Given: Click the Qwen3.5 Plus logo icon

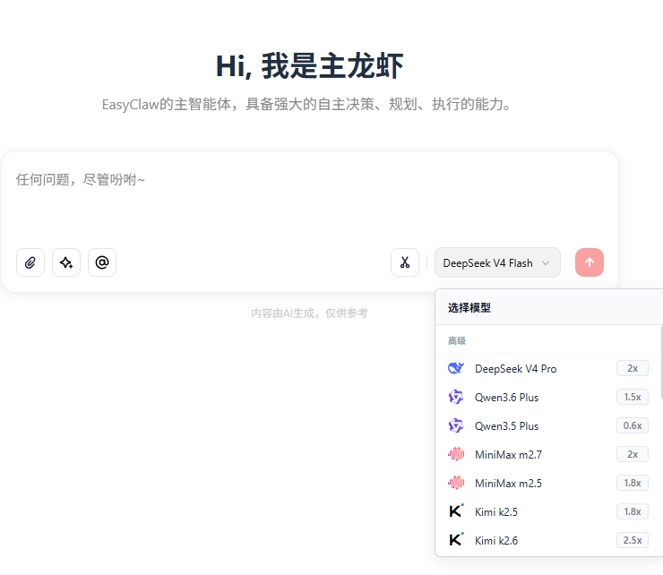Looking at the screenshot, I should [x=456, y=425].
